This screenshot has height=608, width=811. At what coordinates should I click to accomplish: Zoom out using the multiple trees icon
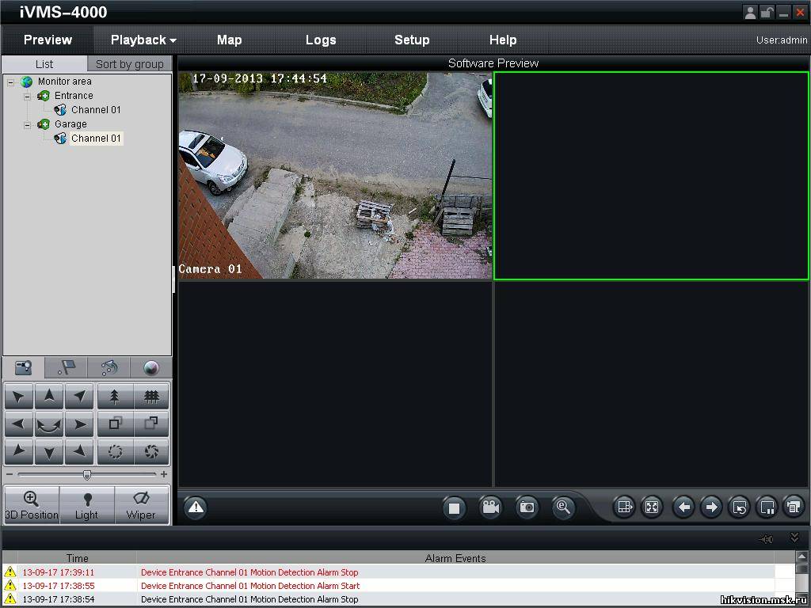pyautogui.click(x=151, y=397)
